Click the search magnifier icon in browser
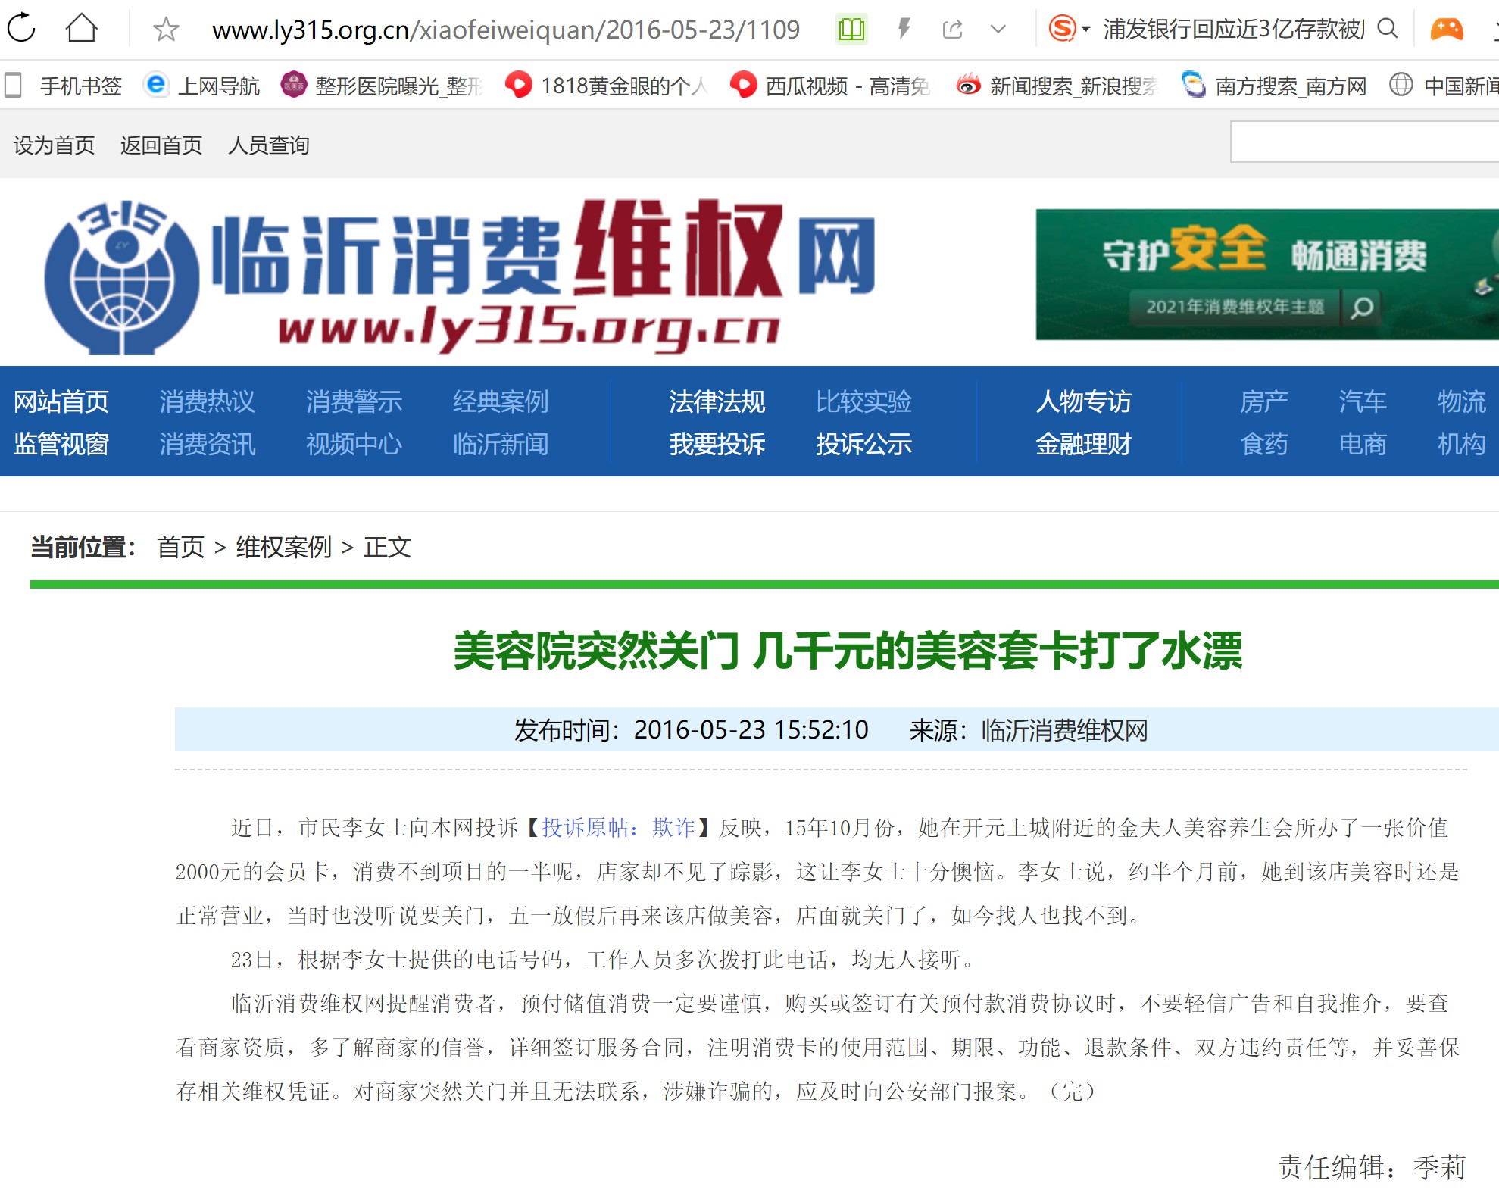Image resolution: width=1499 pixels, height=1193 pixels. [1387, 29]
